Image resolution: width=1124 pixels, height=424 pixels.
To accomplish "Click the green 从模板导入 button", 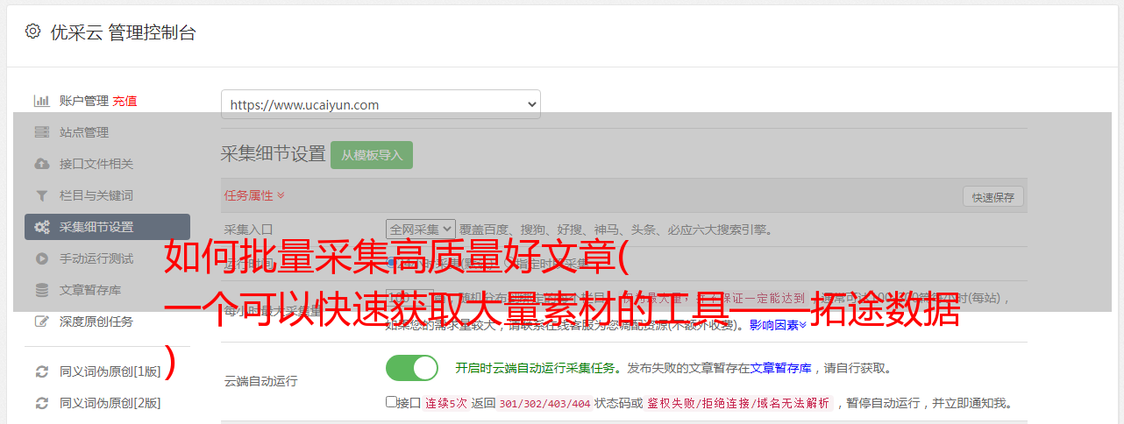I will [372, 155].
